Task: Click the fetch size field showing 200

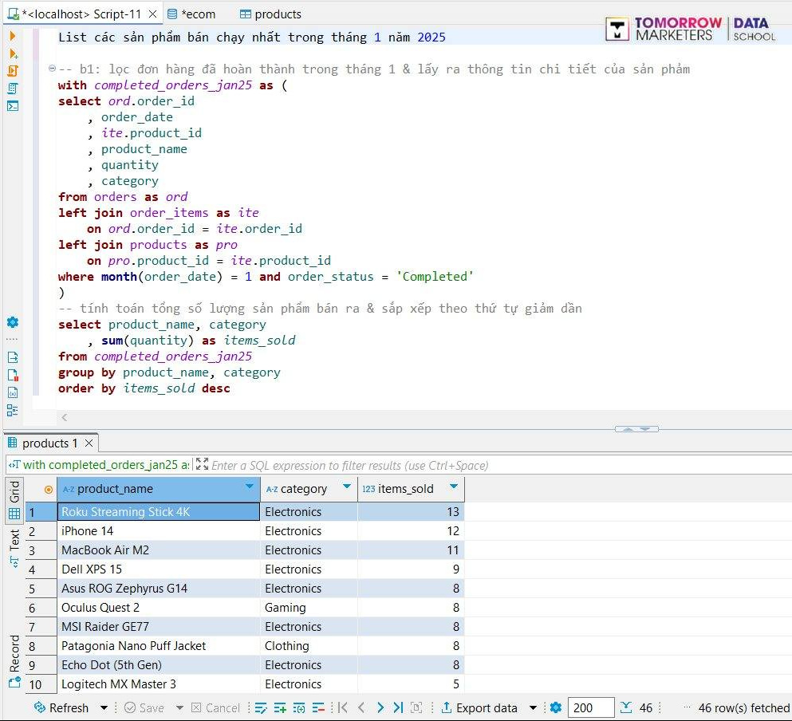Action: click(591, 707)
